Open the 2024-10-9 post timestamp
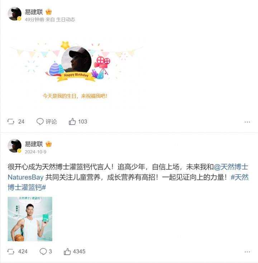258x263 pixels. (x=35, y=152)
